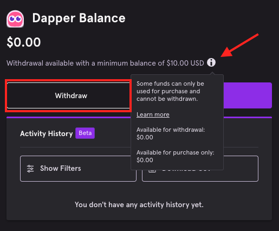Click the purple button right of Withdraw

tap(248, 95)
